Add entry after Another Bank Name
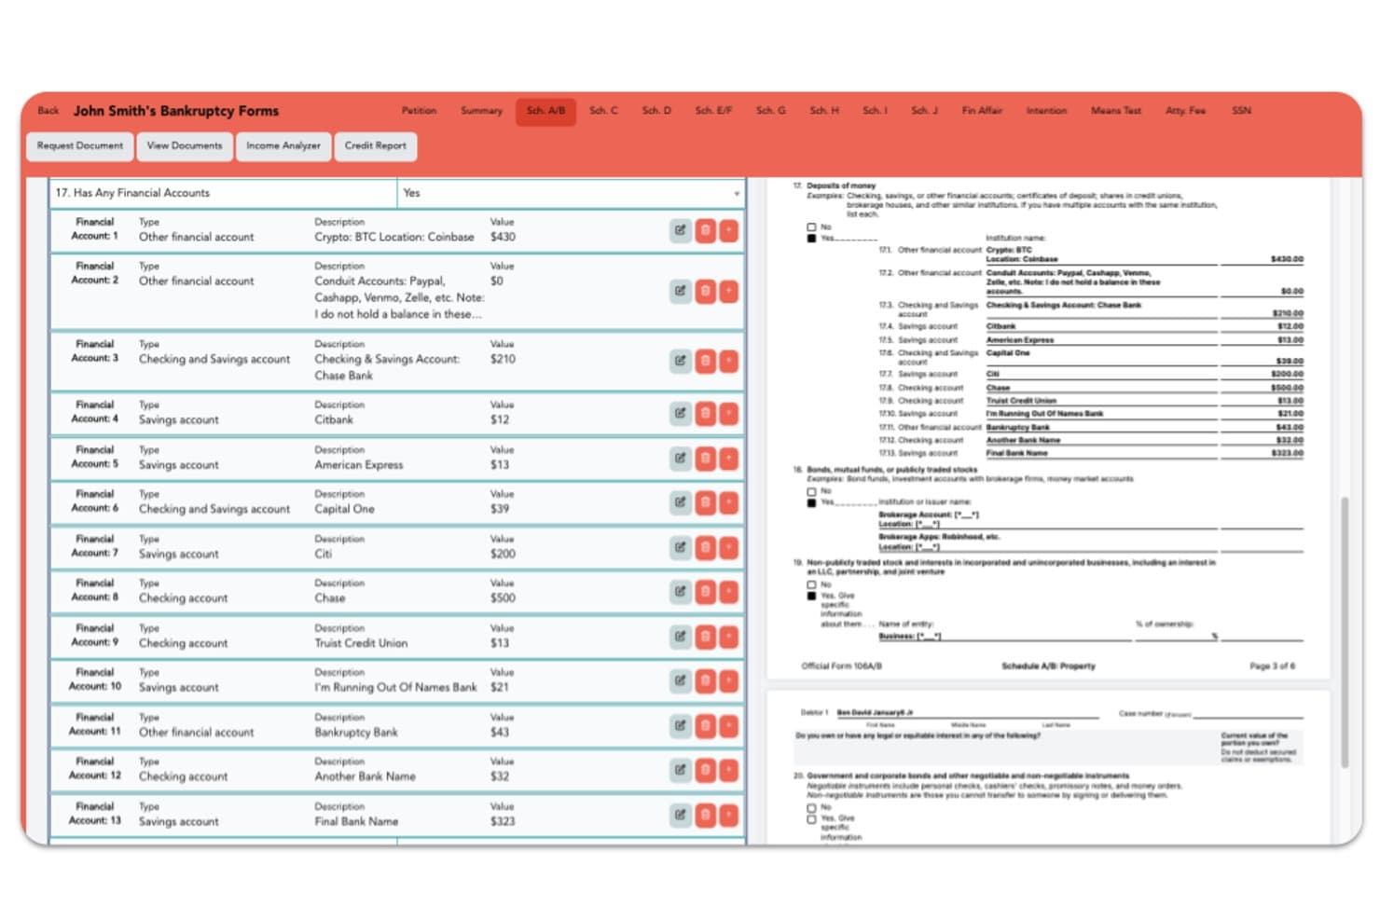1380x920 pixels. pos(729,770)
